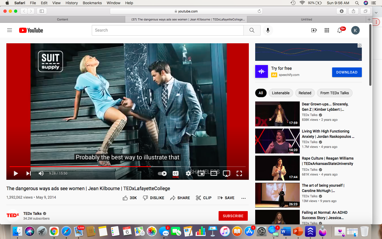Select the Listenable filter chip

[281, 93]
